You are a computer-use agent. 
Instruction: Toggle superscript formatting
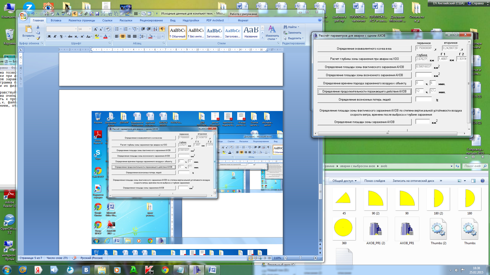(x=82, y=36)
